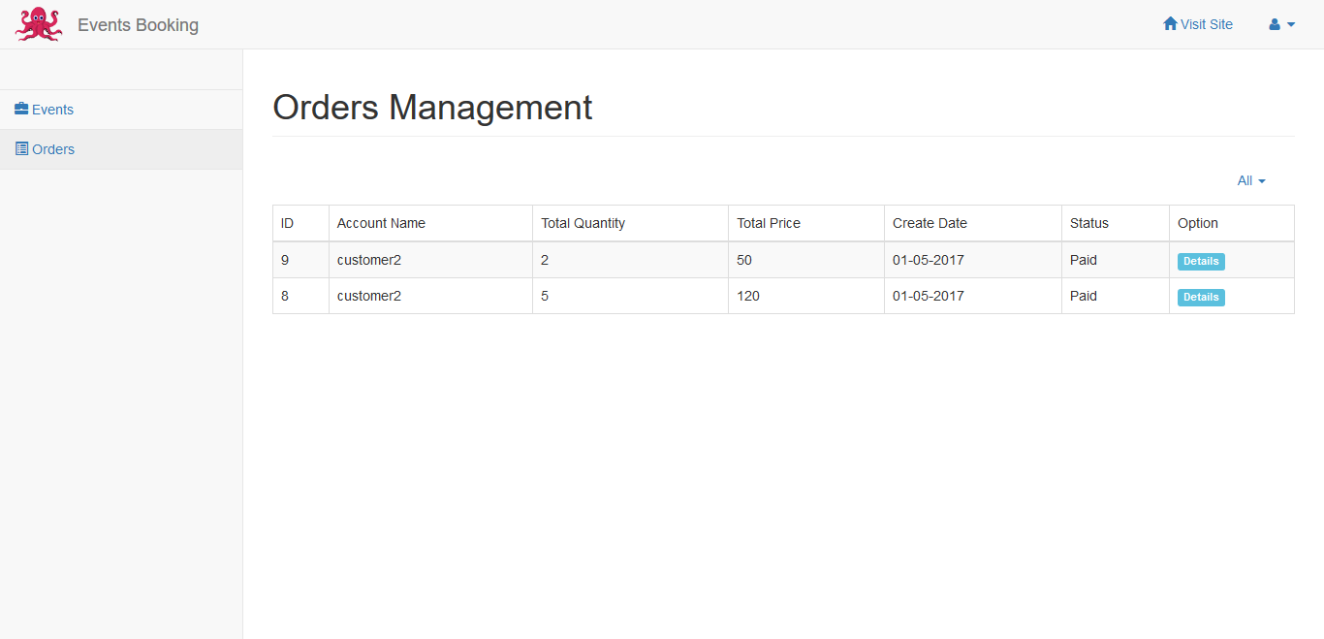Open the Events sidebar menu item

(x=52, y=110)
